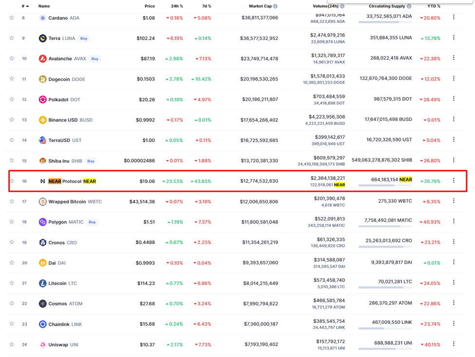Open the Avalanche coin logo
This screenshot has width=475, height=357.
(43, 59)
